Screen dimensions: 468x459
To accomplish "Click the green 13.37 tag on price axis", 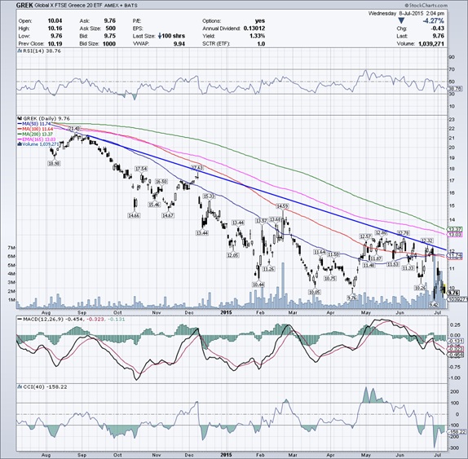I will tap(456, 229).
